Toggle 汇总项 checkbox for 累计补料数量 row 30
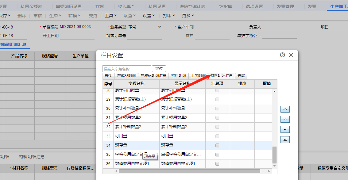Image resolution: width=348 pixels, height=180 pixels. 217,109
